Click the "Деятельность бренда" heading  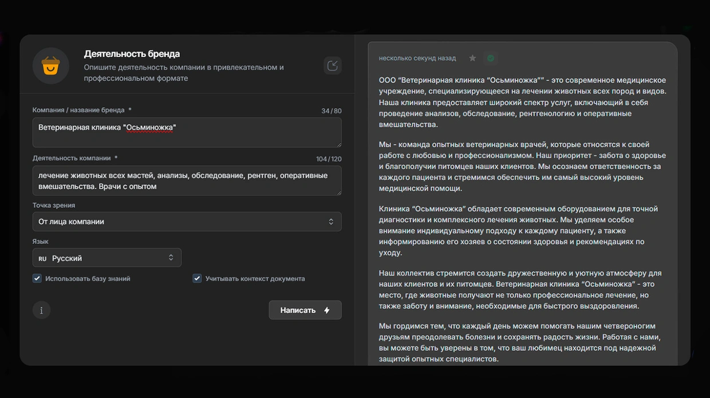coord(132,54)
